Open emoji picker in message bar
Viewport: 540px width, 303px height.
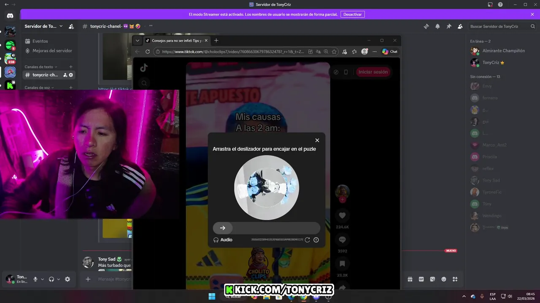click(x=444, y=279)
